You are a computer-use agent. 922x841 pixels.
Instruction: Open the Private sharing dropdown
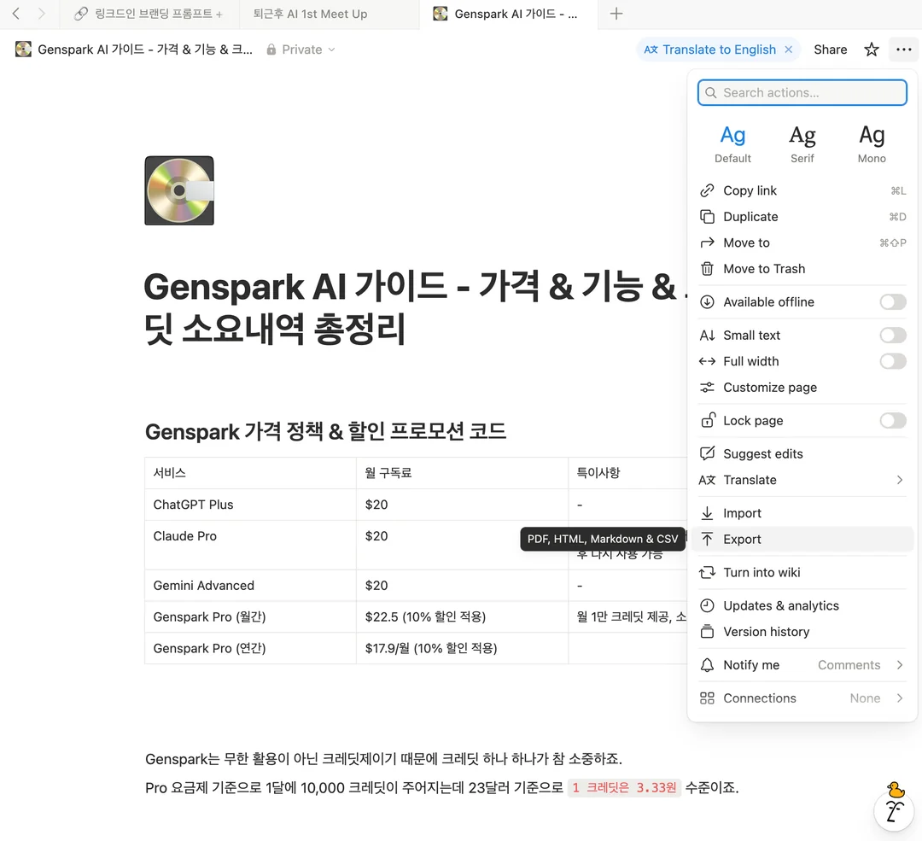pyautogui.click(x=301, y=50)
